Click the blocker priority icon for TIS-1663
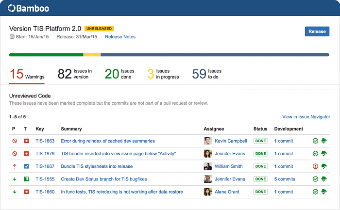Screen dimensions: 340x210 tap(15, 141)
